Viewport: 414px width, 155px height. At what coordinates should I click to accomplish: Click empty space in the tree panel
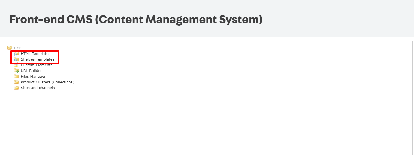click(x=48, y=122)
